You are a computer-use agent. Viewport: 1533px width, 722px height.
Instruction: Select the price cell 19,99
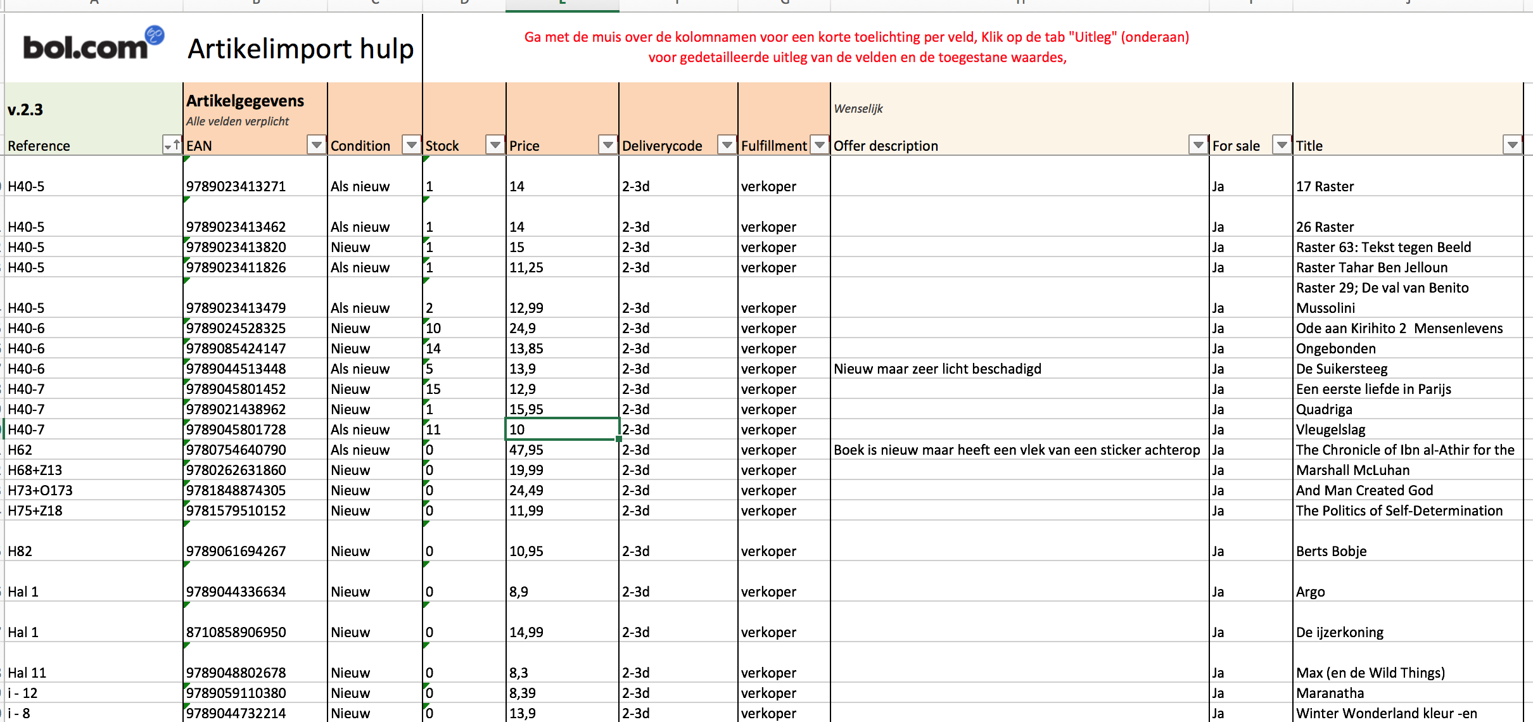tap(563, 470)
